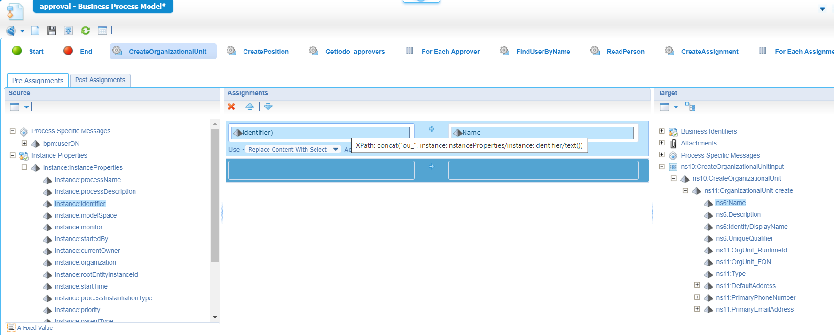
Task: Delete assignment with the red X icon
Action: point(231,107)
